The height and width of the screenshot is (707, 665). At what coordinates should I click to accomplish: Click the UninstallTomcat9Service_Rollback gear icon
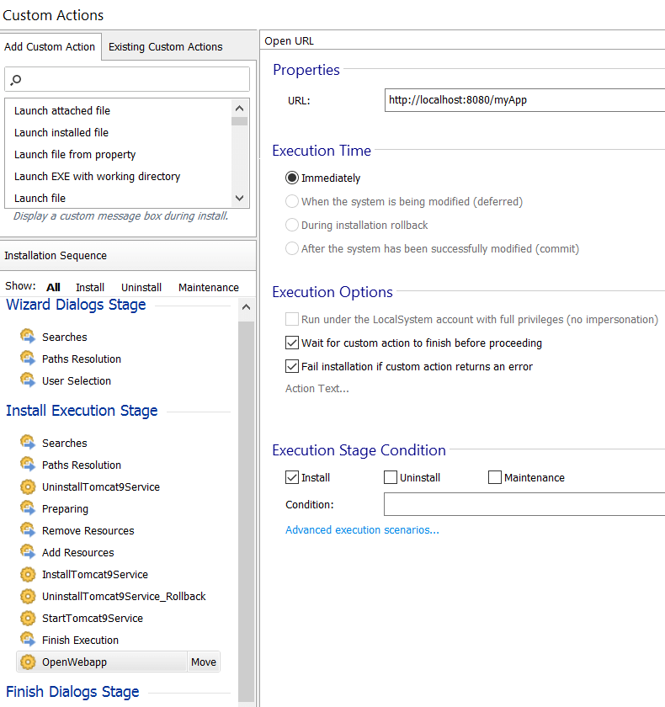28,596
